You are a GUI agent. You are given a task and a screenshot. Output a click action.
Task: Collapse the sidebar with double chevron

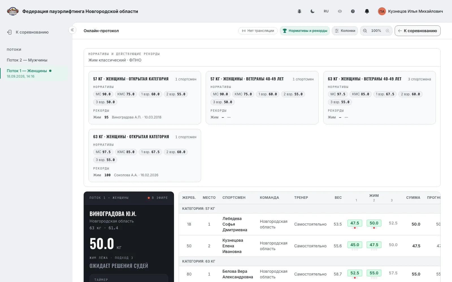tap(72, 30)
